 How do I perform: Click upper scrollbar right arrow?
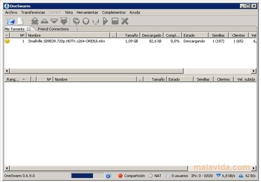pos(253,71)
